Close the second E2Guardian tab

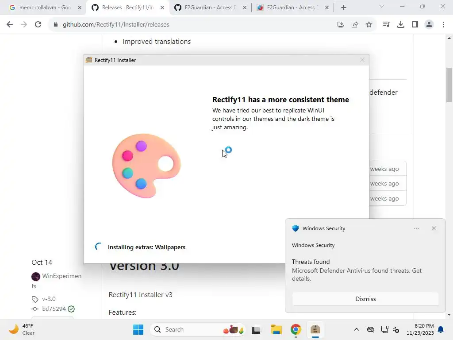tap(327, 8)
